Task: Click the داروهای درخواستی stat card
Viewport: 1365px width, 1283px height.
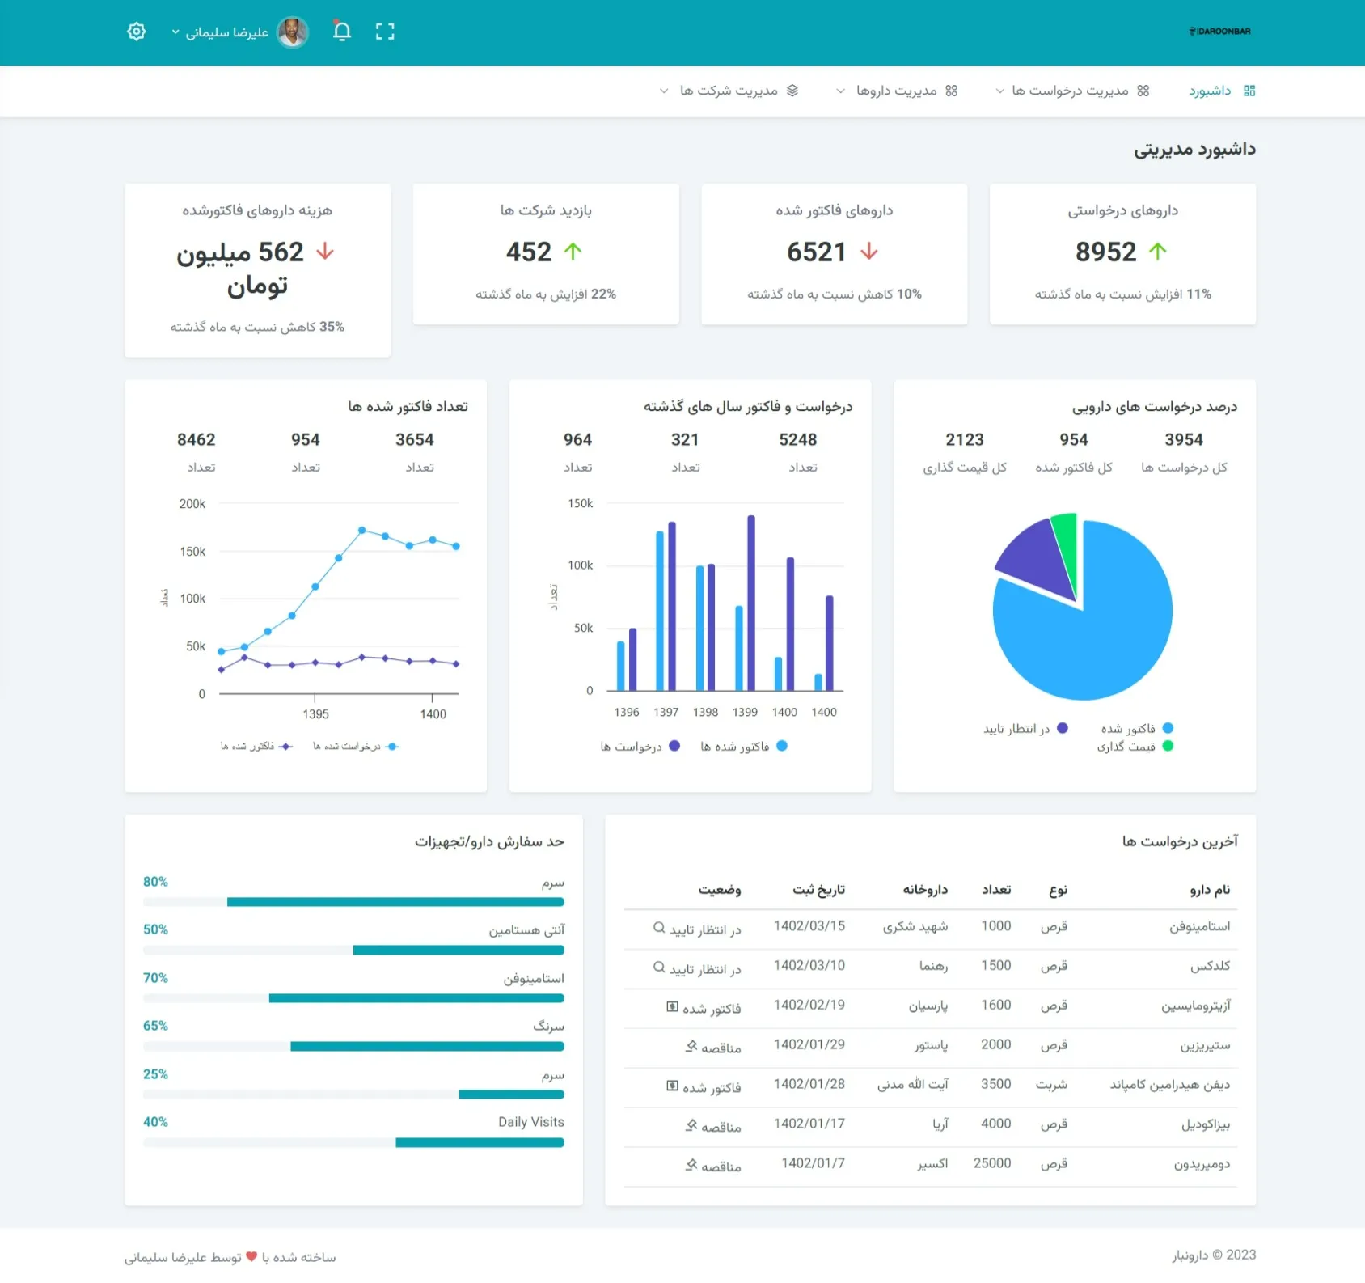Action: click(1122, 254)
